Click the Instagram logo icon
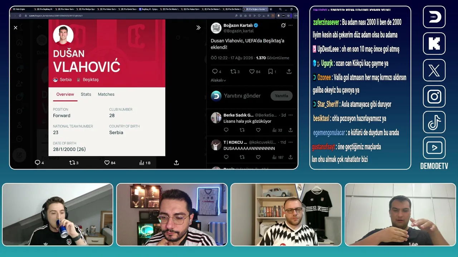This screenshot has width=458, height=257. click(x=434, y=96)
